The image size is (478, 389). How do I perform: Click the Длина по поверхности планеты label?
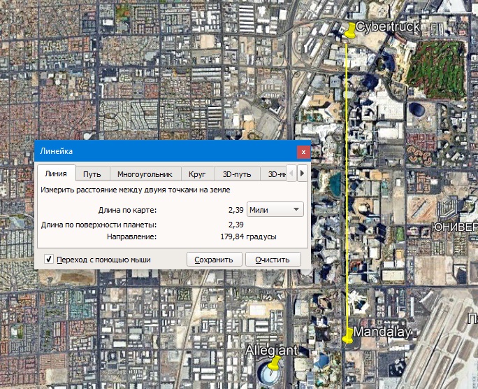pos(99,225)
